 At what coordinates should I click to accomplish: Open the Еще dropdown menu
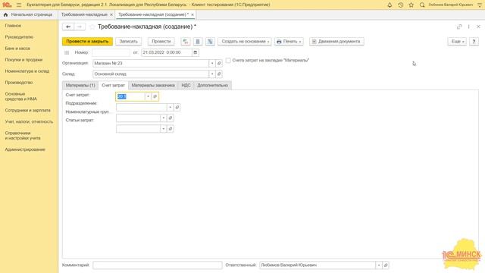coord(457,42)
